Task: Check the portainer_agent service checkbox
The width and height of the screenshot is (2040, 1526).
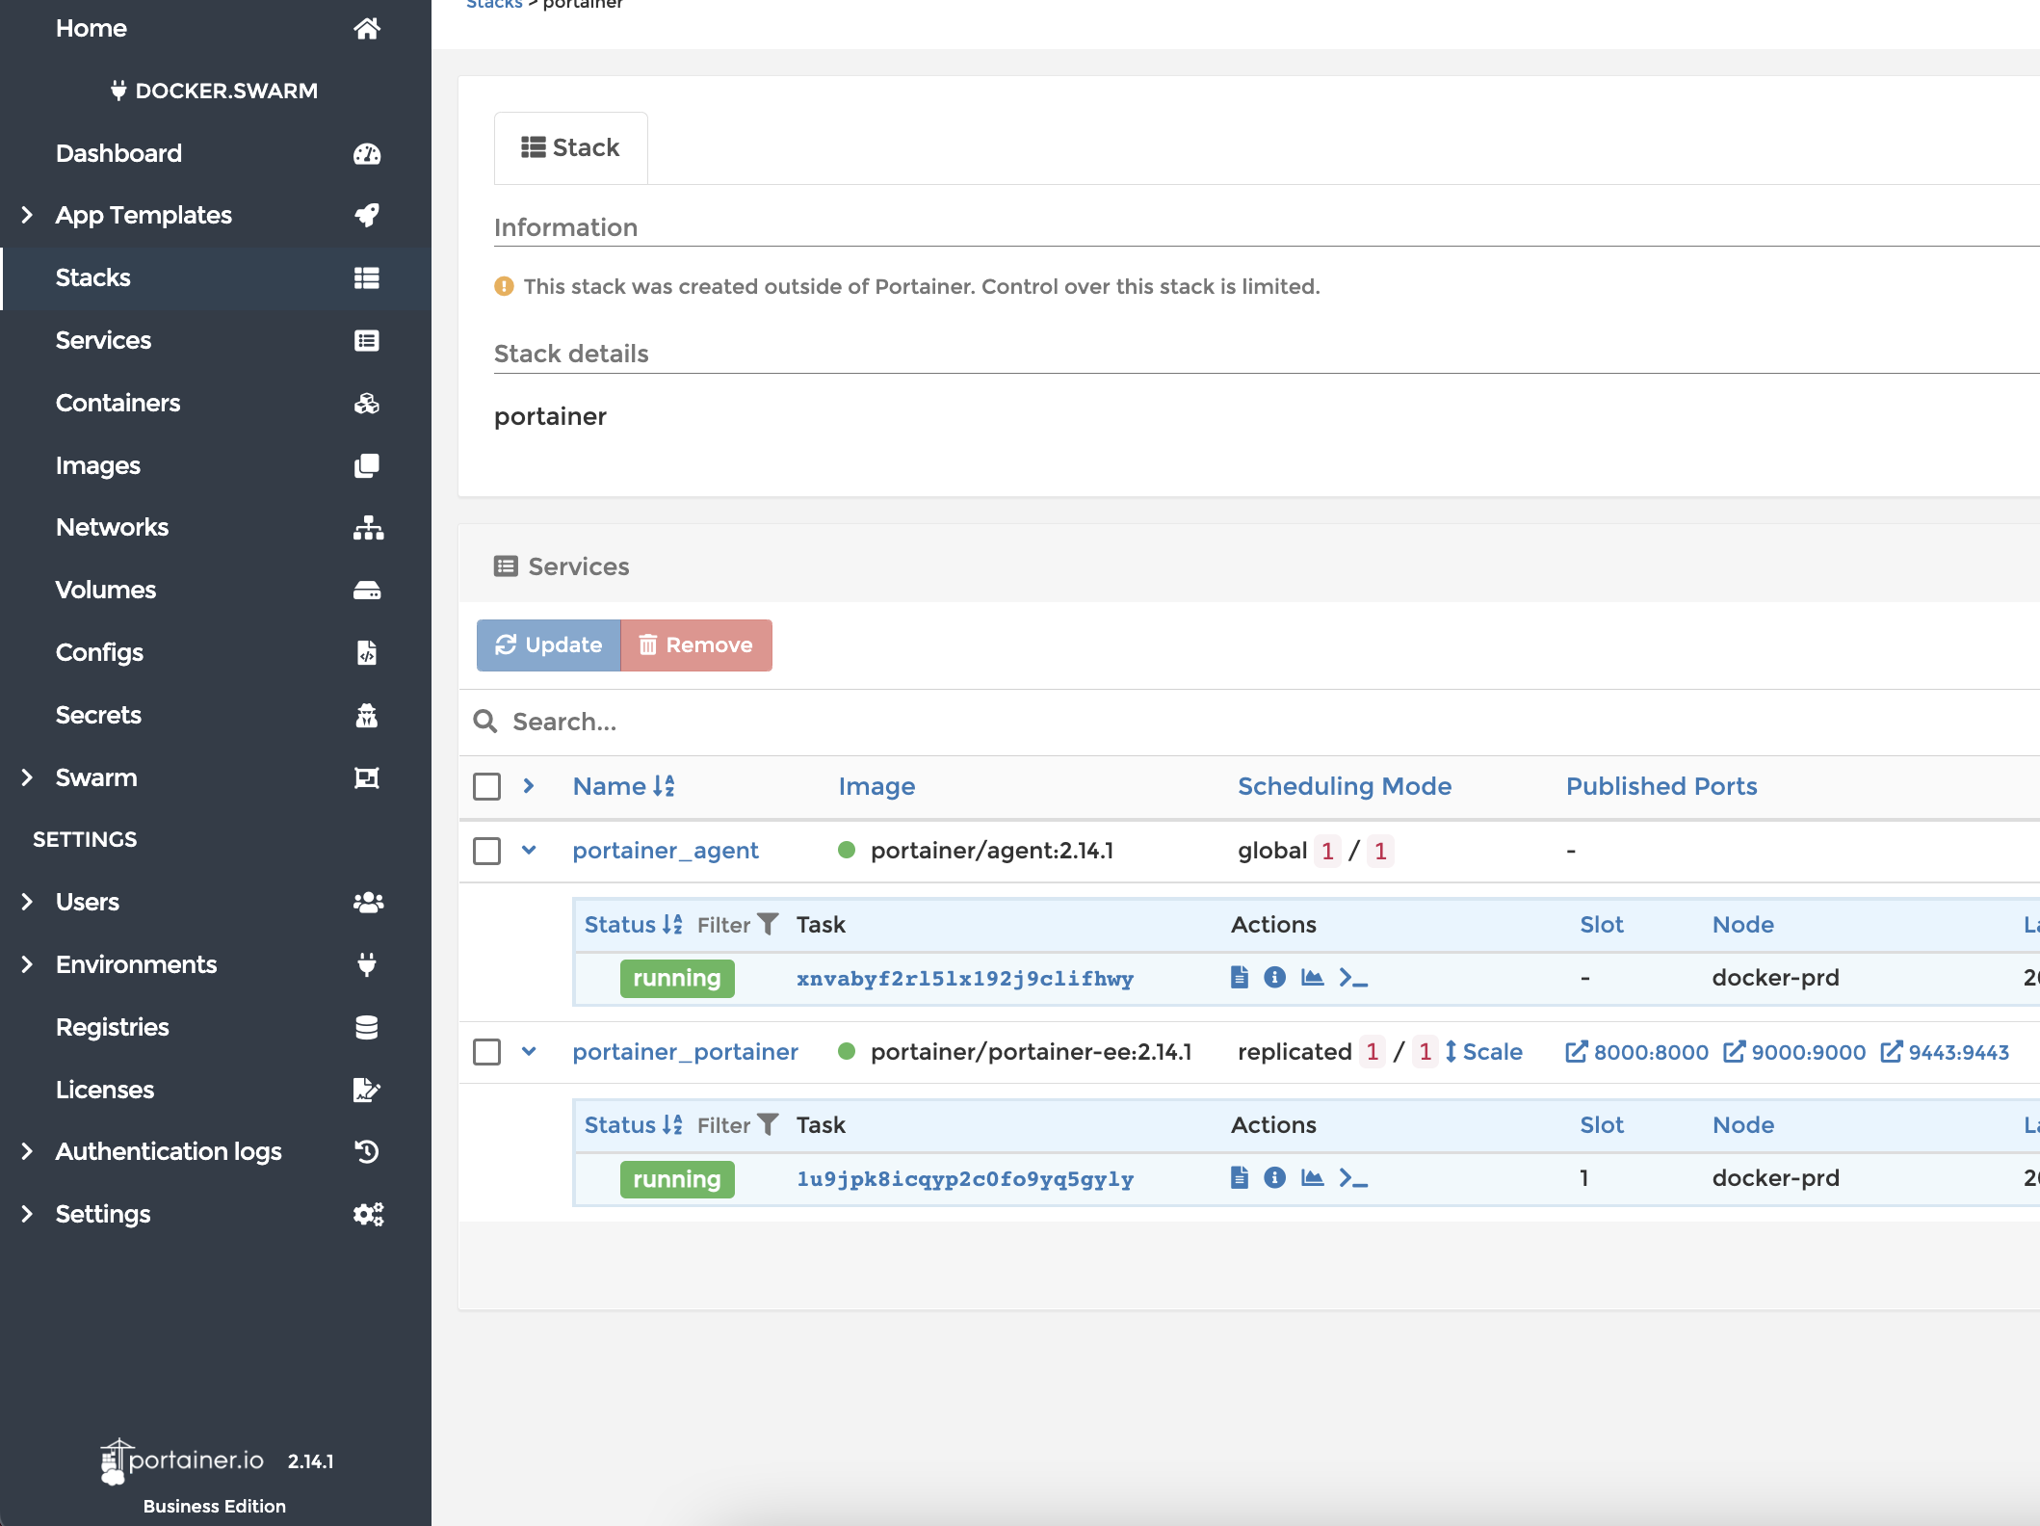Action: [x=486, y=851]
